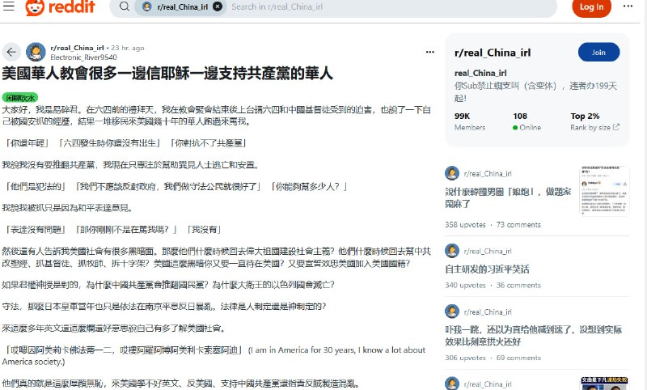Click the Top 2% rank value
The image size is (647, 390).
(585, 116)
